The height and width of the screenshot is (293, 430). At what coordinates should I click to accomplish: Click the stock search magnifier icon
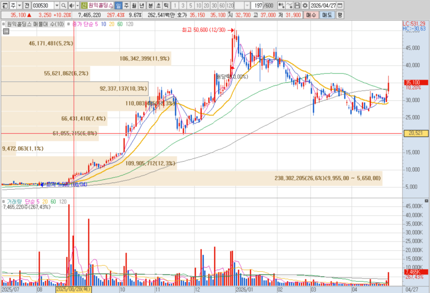[63, 5]
